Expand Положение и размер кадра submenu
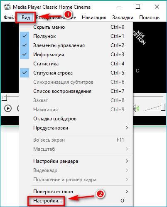The height and width of the screenshot is (207, 167). 76,180
